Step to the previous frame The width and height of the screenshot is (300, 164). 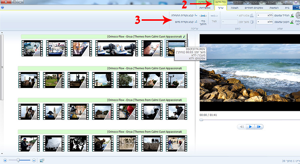[242, 126]
